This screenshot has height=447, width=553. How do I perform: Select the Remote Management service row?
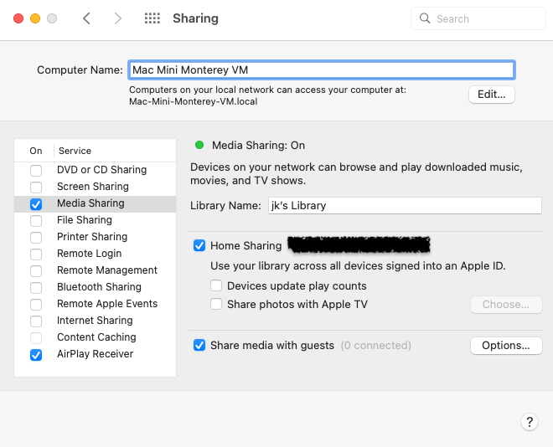(96, 270)
